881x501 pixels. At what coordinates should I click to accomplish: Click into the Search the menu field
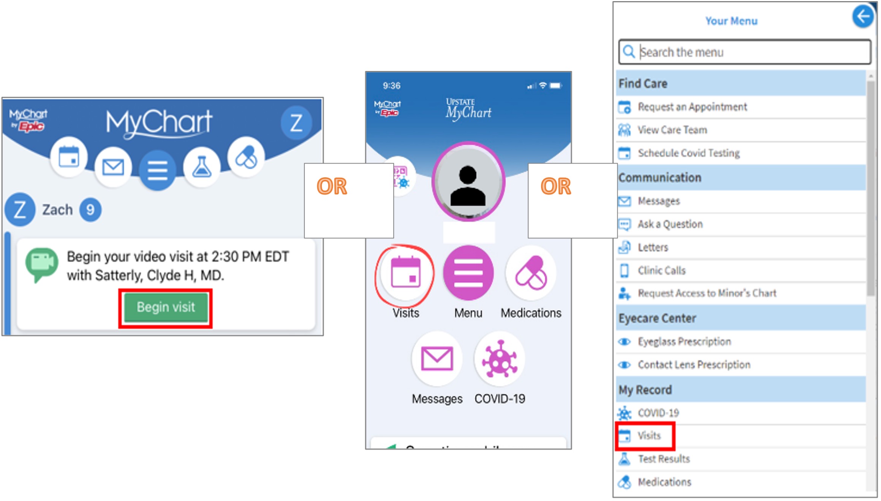pyautogui.click(x=745, y=52)
